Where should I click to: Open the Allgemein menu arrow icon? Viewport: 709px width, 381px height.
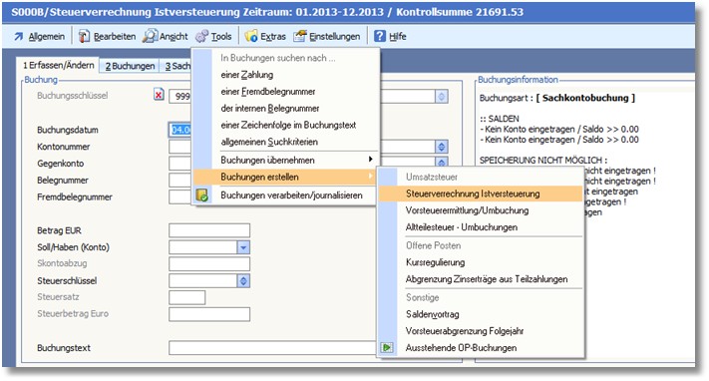(18, 37)
